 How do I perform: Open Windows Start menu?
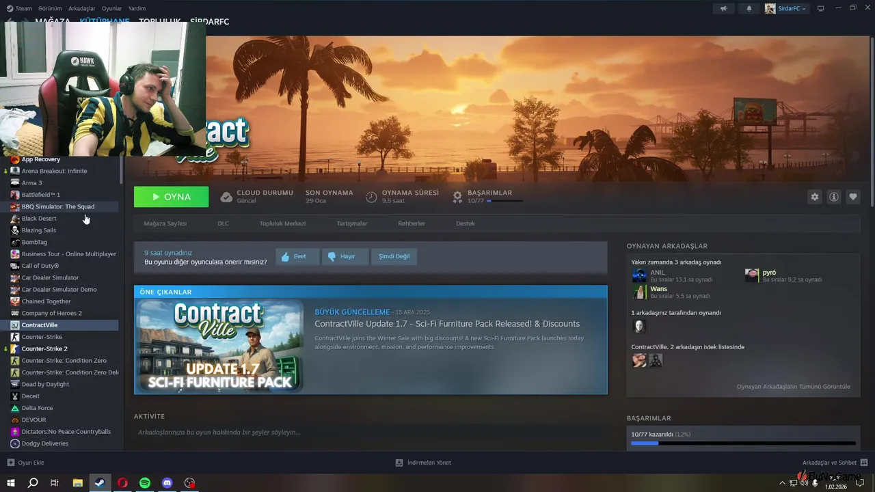point(11,482)
